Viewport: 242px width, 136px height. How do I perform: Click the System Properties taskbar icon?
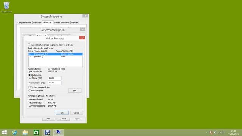[x=58, y=133]
